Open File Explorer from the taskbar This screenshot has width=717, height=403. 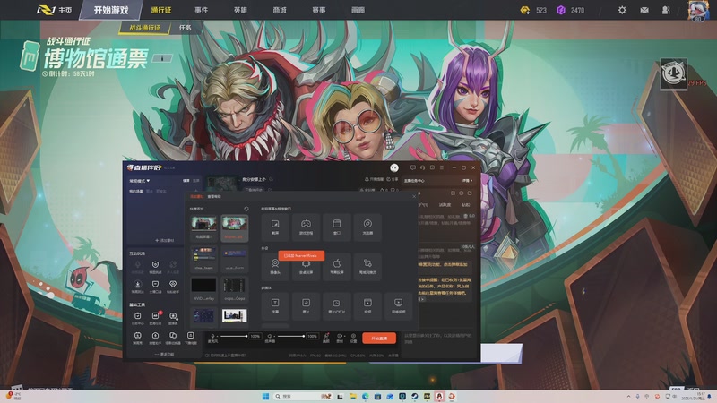coord(353,396)
